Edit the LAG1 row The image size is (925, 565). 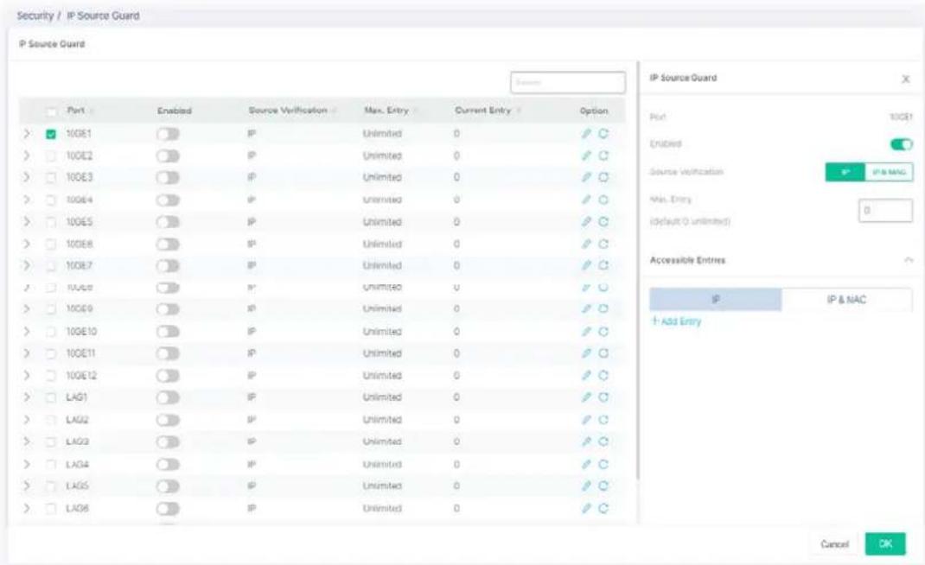586,397
